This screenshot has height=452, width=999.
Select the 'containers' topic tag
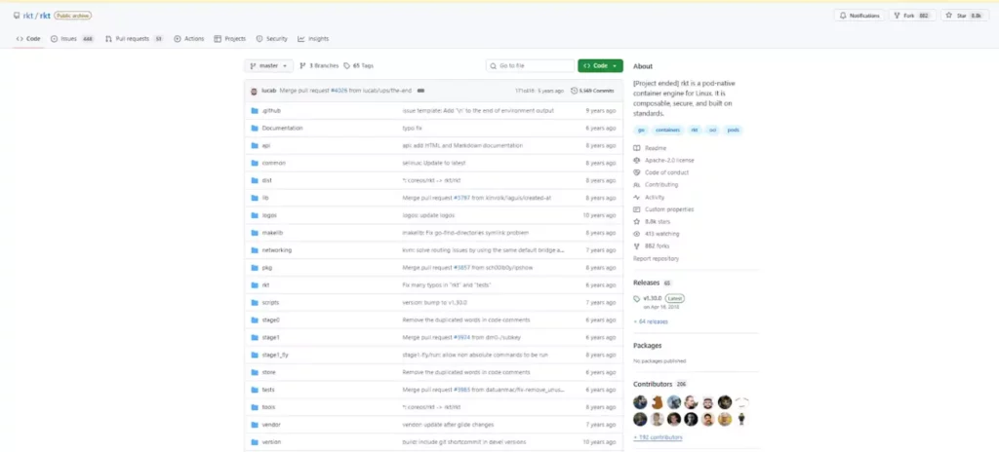(x=667, y=130)
